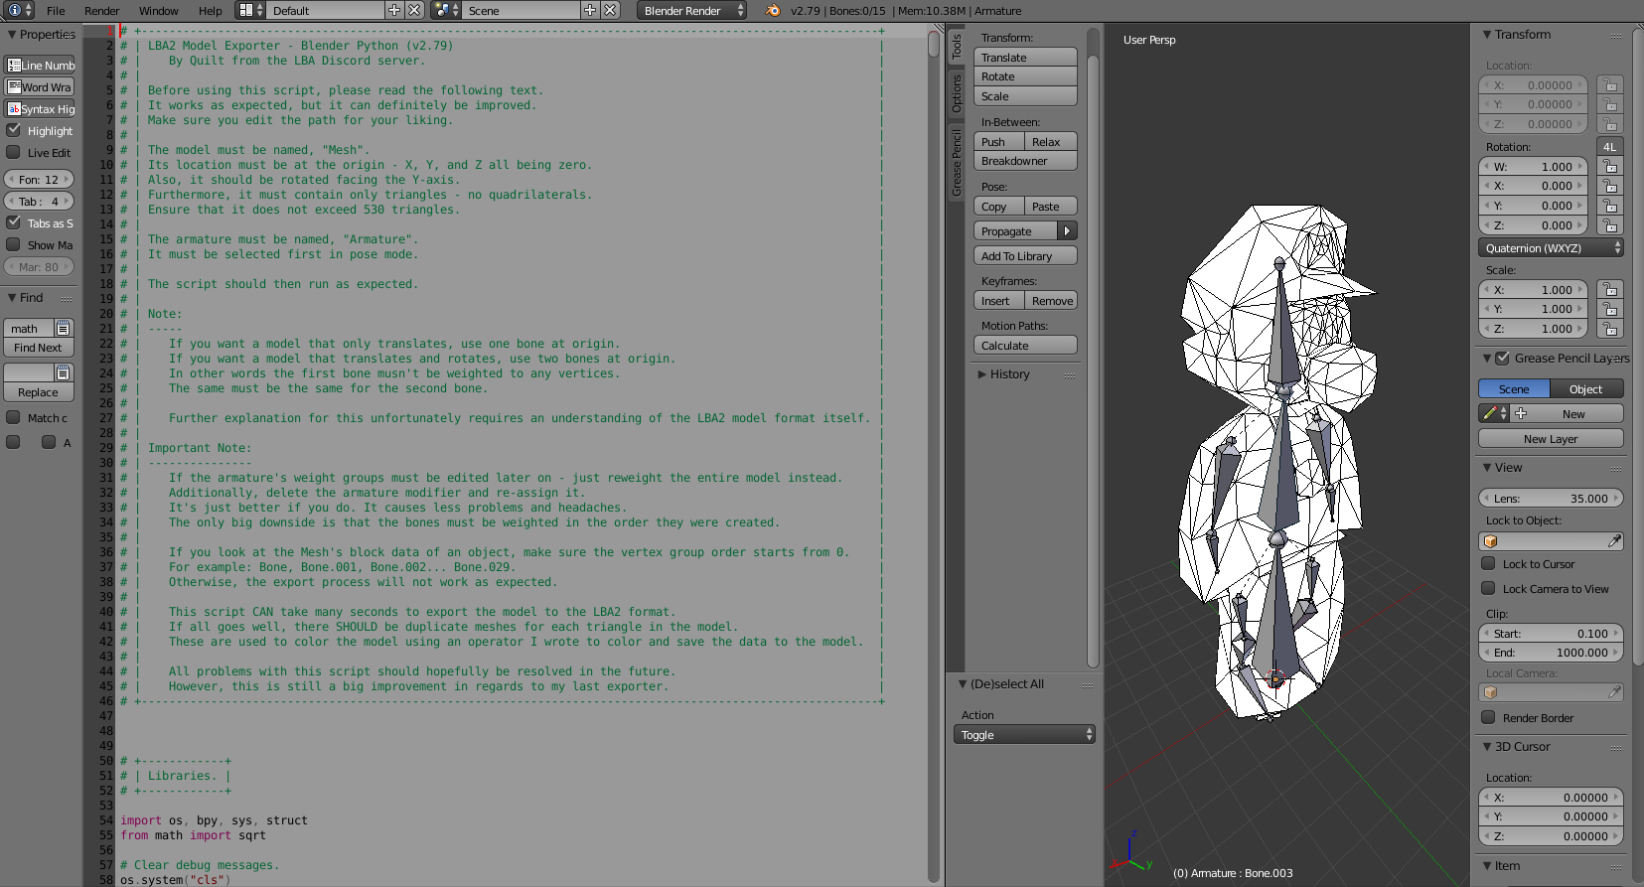Collapse the Transform panel
This screenshot has height=887, width=1644.
(x=1487, y=35)
